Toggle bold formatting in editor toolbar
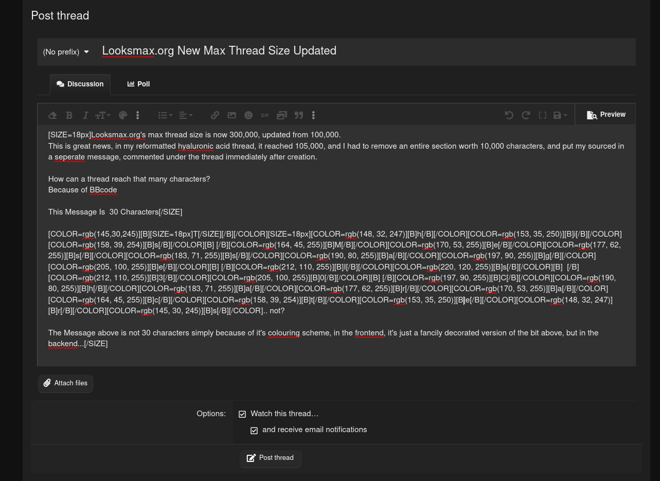660x481 pixels. [x=69, y=115]
